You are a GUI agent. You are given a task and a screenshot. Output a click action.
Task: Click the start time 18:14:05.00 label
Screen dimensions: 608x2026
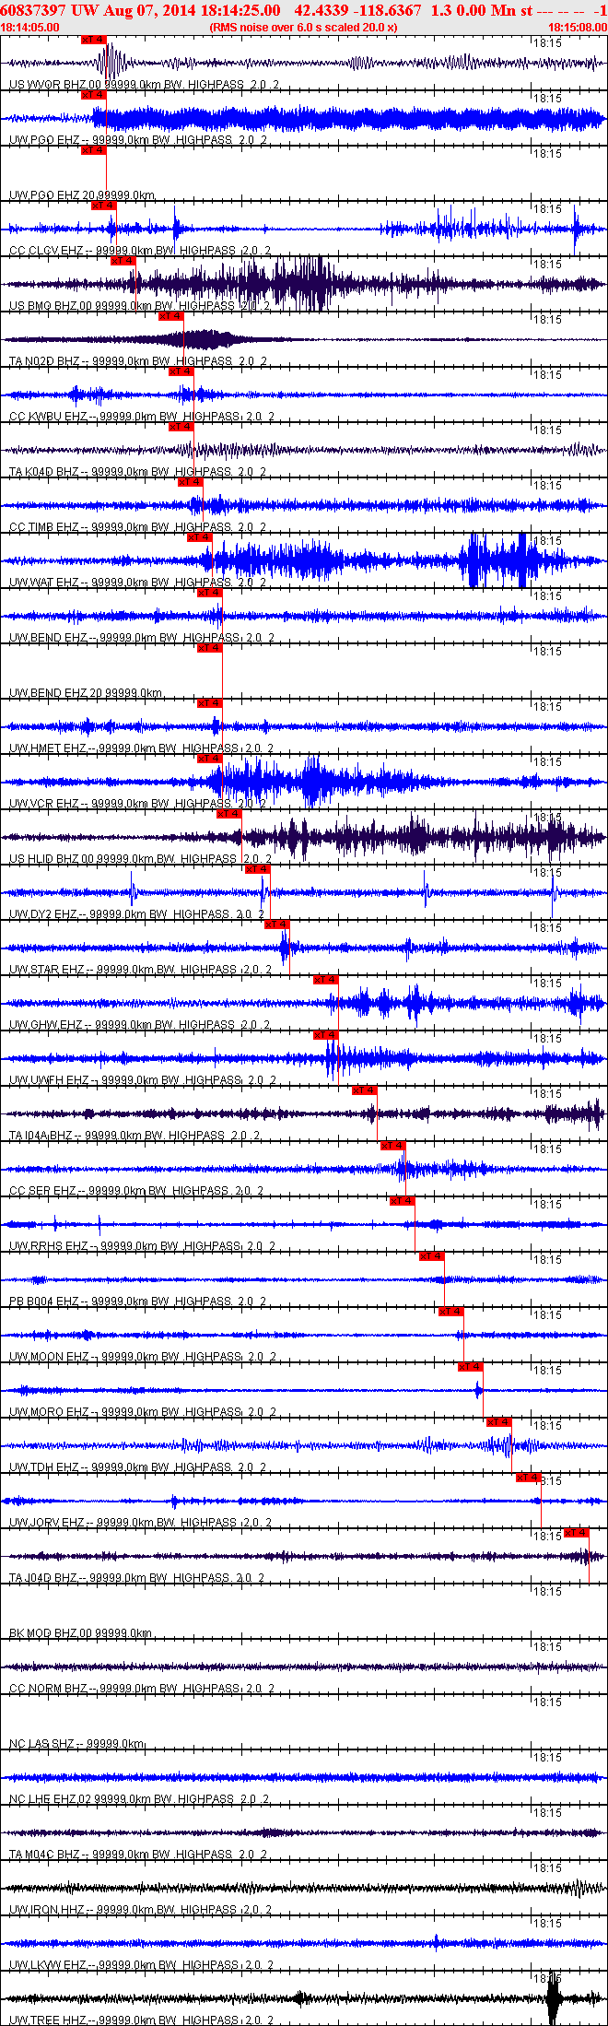(30, 28)
